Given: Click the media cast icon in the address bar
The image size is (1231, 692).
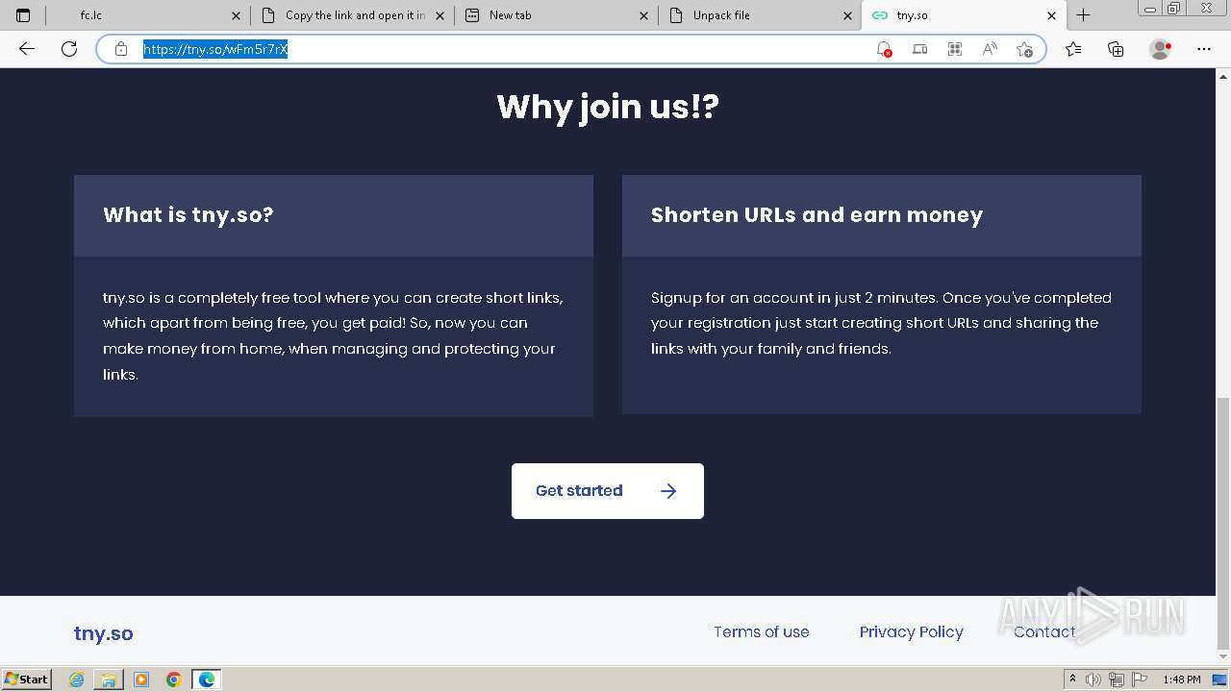Looking at the screenshot, I should click(919, 49).
